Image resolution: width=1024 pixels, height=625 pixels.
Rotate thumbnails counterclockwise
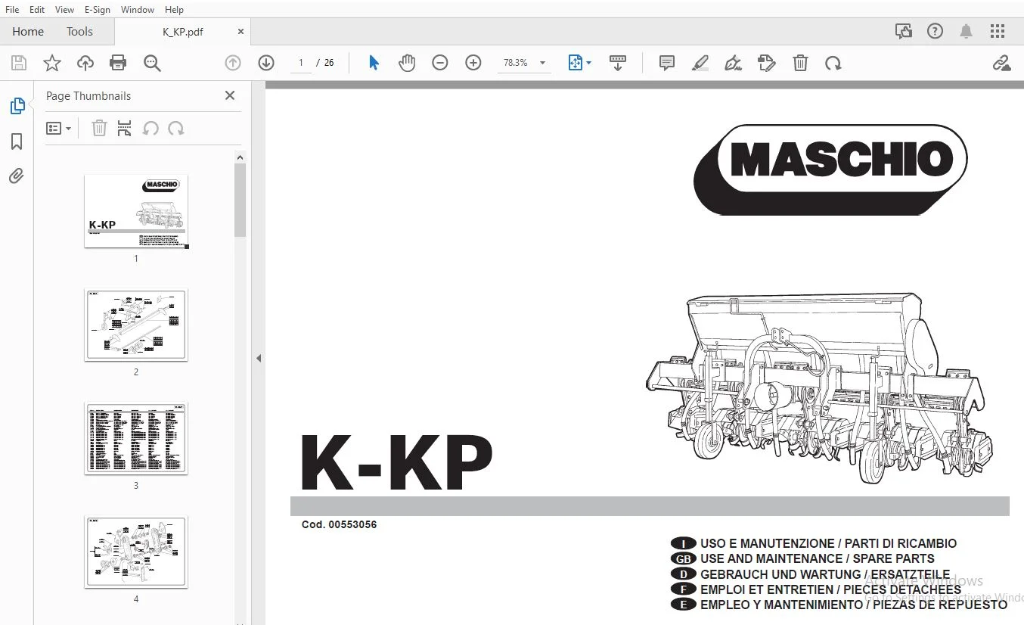coord(150,129)
